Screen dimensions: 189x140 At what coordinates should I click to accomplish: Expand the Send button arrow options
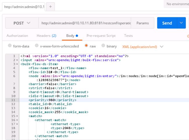181,23
